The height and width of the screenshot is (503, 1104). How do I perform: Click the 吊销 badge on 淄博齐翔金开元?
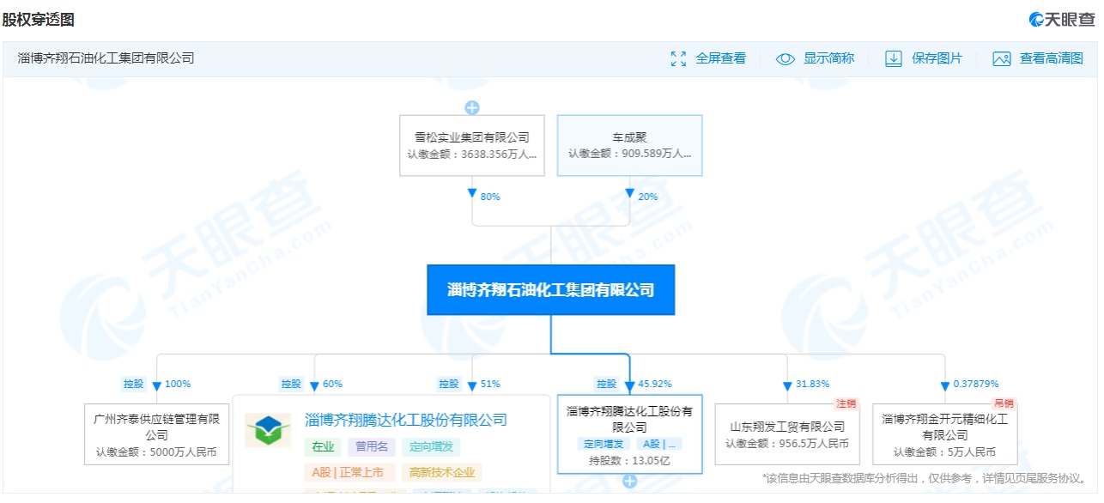point(1004,403)
